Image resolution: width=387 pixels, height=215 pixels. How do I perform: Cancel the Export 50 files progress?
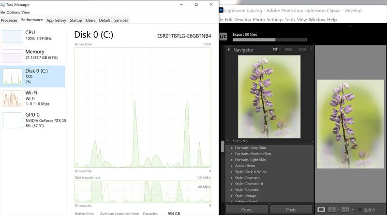[306, 40]
